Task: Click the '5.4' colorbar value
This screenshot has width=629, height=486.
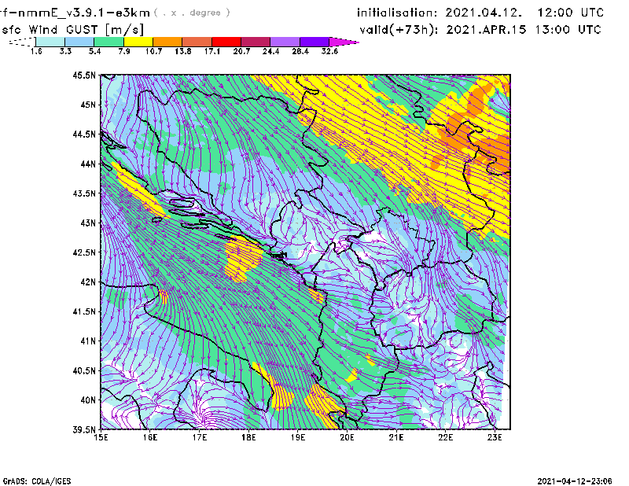Action: 94,51
